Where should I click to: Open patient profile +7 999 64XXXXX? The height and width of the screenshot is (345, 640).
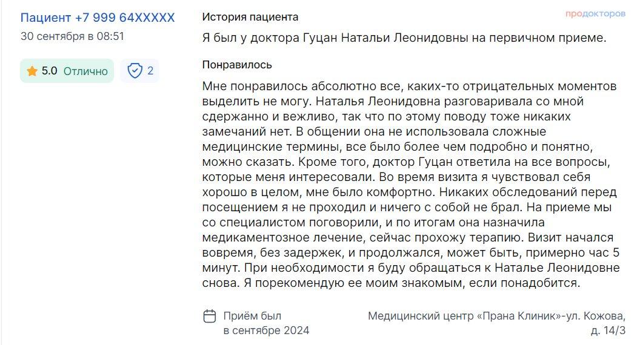[98, 18]
